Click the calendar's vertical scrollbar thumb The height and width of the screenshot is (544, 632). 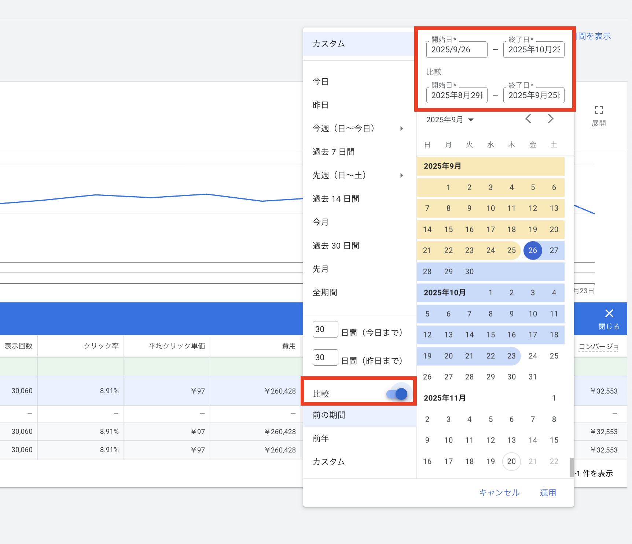point(572,467)
